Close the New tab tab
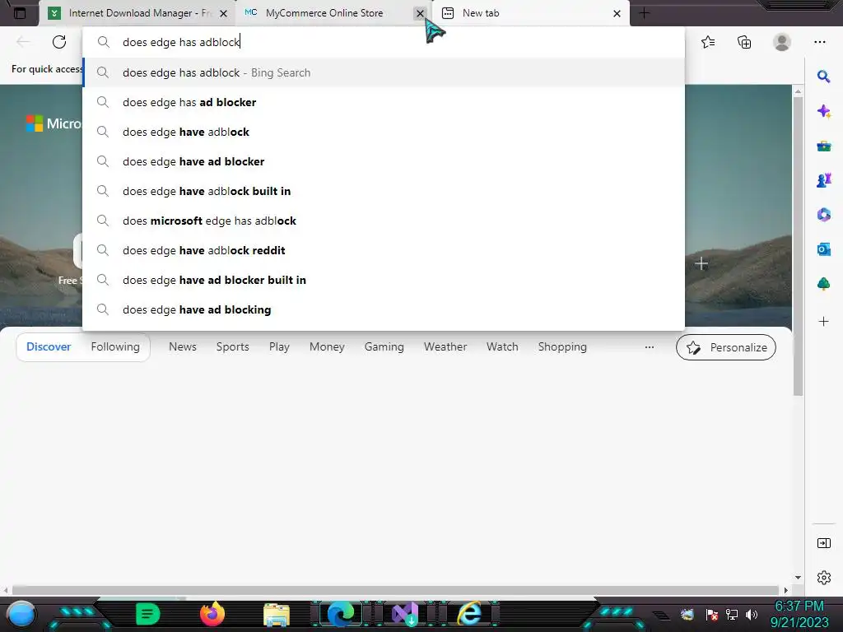Image resolution: width=843 pixels, height=632 pixels. point(617,13)
